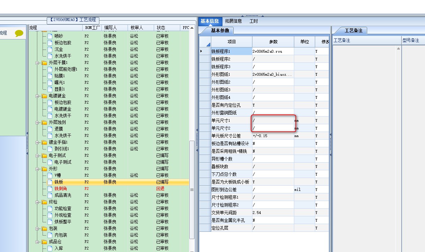The image size is (425, 252).
Task: Click the folder icon of 包装
Action: point(44,229)
